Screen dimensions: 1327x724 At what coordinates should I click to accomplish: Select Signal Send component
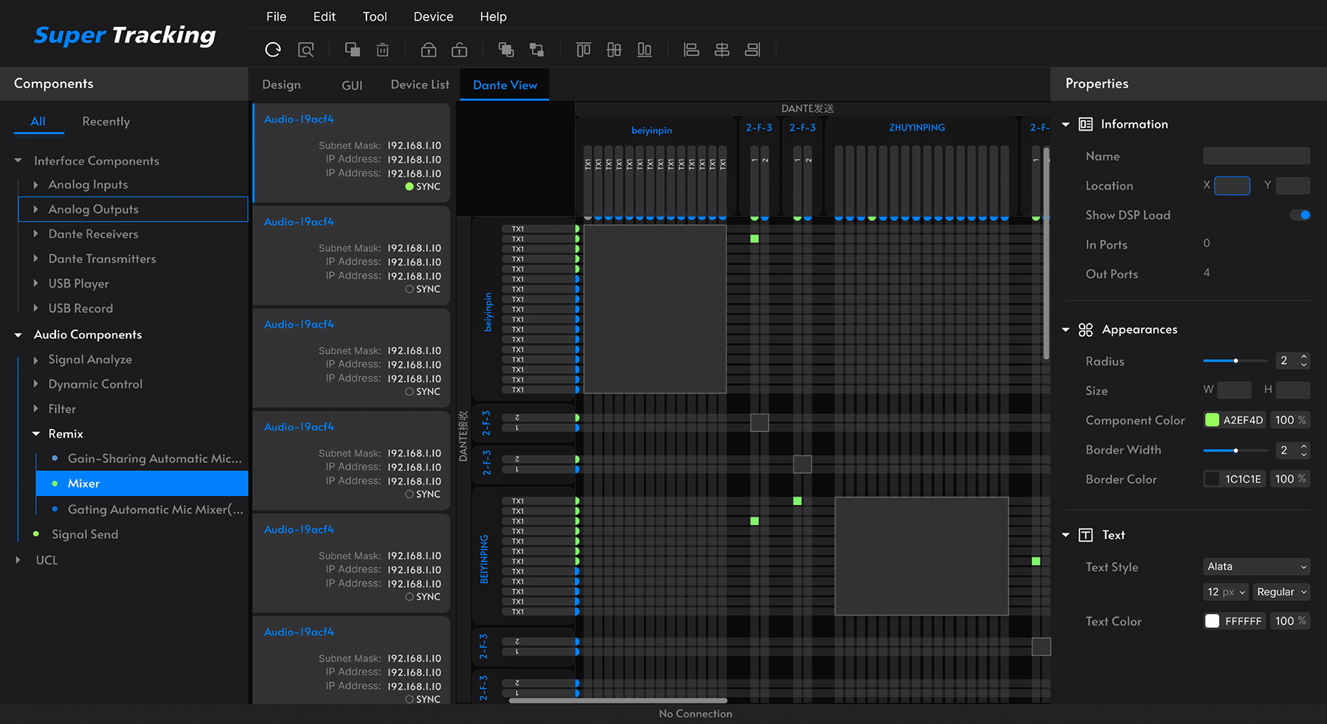(x=85, y=534)
